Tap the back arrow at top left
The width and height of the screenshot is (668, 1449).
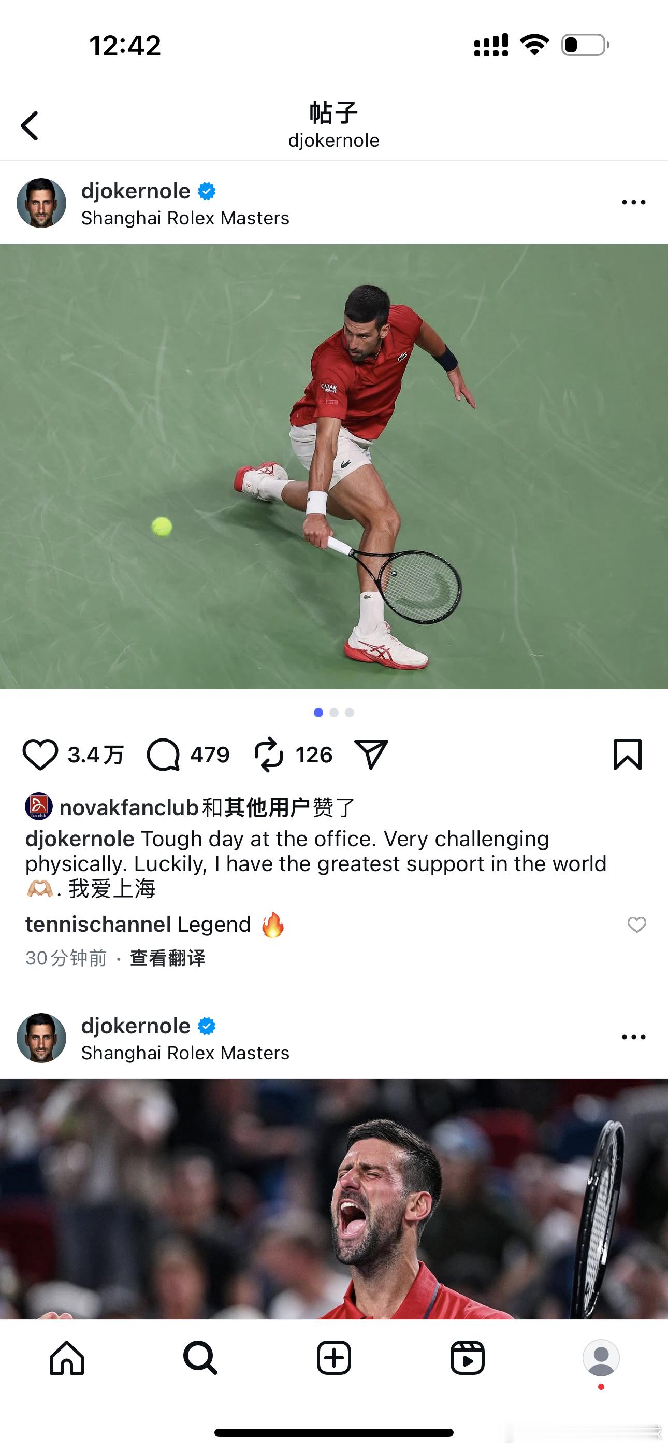[29, 125]
